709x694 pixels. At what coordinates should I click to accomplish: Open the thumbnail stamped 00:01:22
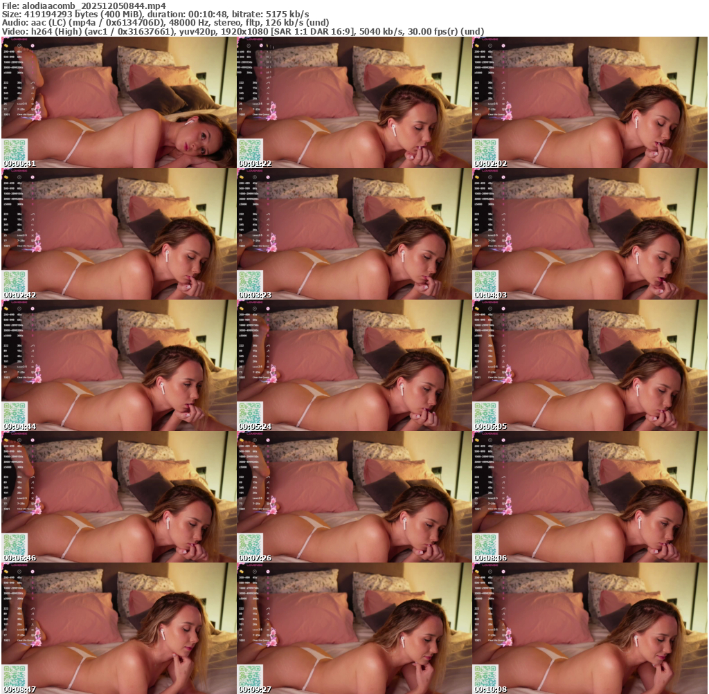point(354,102)
